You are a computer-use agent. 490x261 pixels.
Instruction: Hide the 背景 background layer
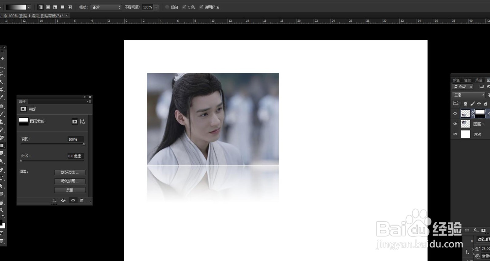[455, 134]
